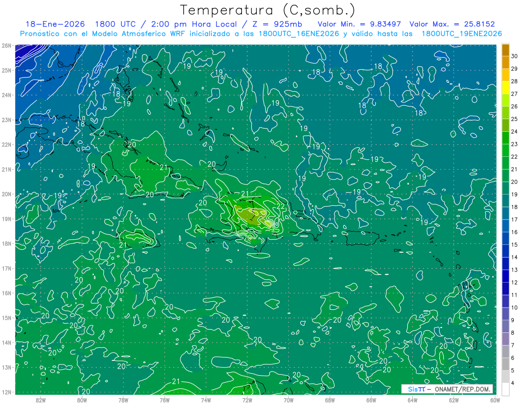Click latitude axis label "19N"
The width and height of the screenshot is (526, 406).
pyautogui.click(x=7, y=219)
